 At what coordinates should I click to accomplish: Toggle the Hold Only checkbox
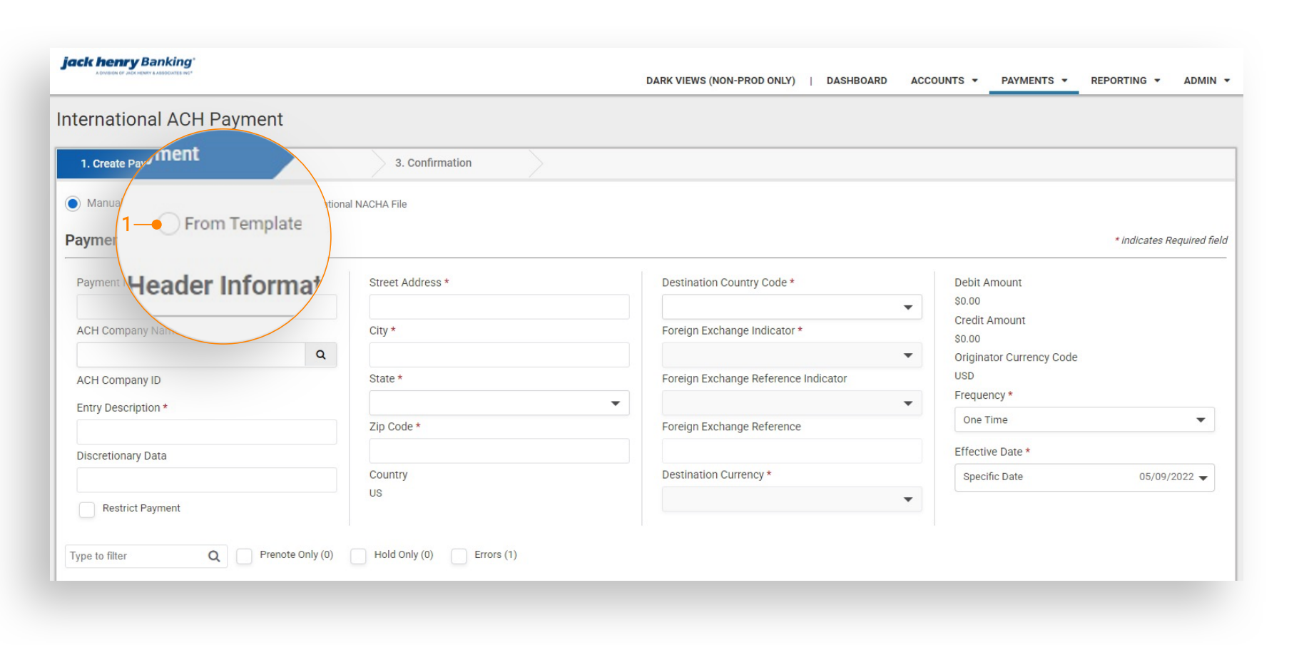(359, 556)
